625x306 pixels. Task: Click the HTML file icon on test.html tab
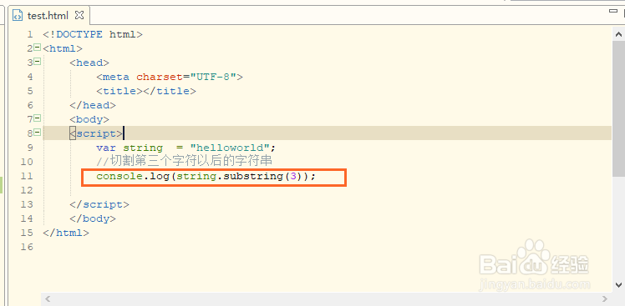click(18, 16)
